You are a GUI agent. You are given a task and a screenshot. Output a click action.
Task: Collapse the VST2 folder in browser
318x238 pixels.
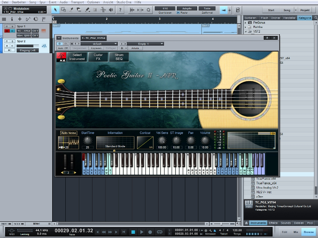pyautogui.click(x=245, y=31)
